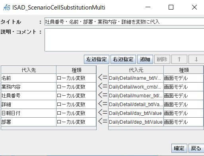Click into the 説明・コメント text area
The height and width of the screenshot is (156, 204).
pyautogui.click(x=124, y=40)
